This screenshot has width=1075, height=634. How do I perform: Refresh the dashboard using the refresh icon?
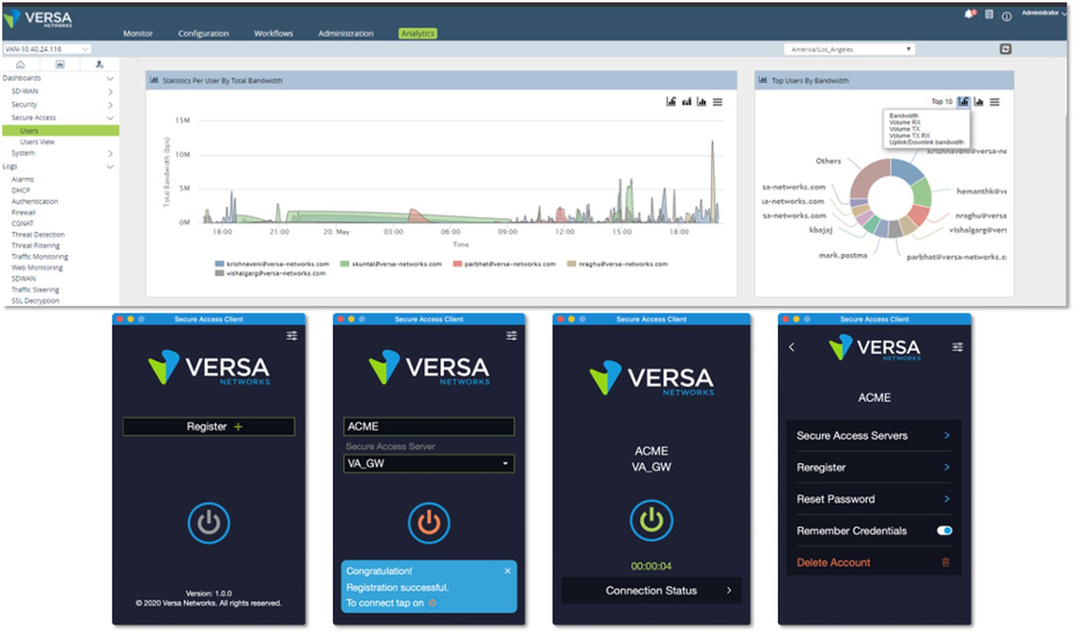click(x=1006, y=49)
